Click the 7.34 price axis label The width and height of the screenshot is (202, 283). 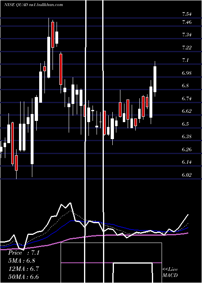pyautogui.click(x=187, y=35)
